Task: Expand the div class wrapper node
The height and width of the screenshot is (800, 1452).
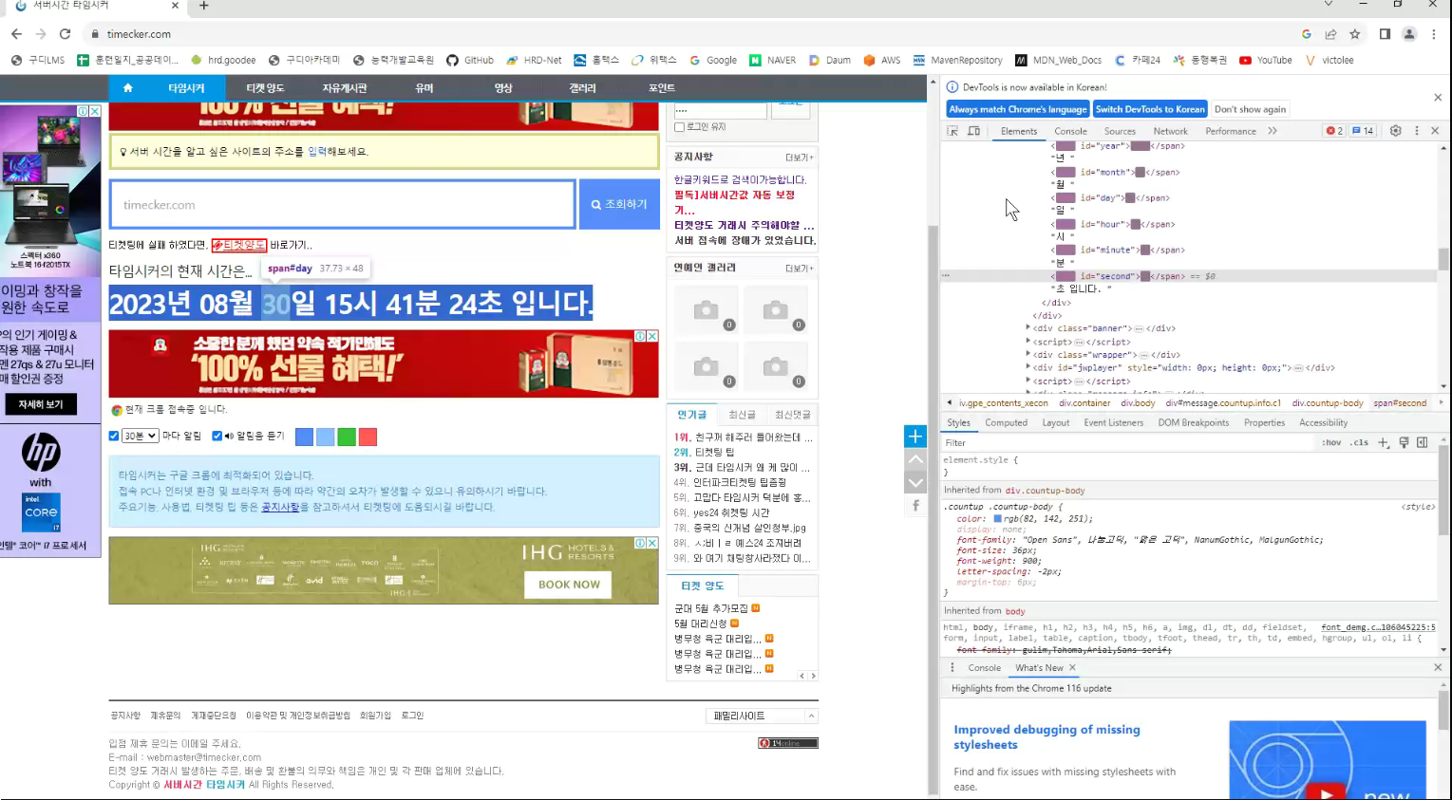Action: [x=1028, y=355]
